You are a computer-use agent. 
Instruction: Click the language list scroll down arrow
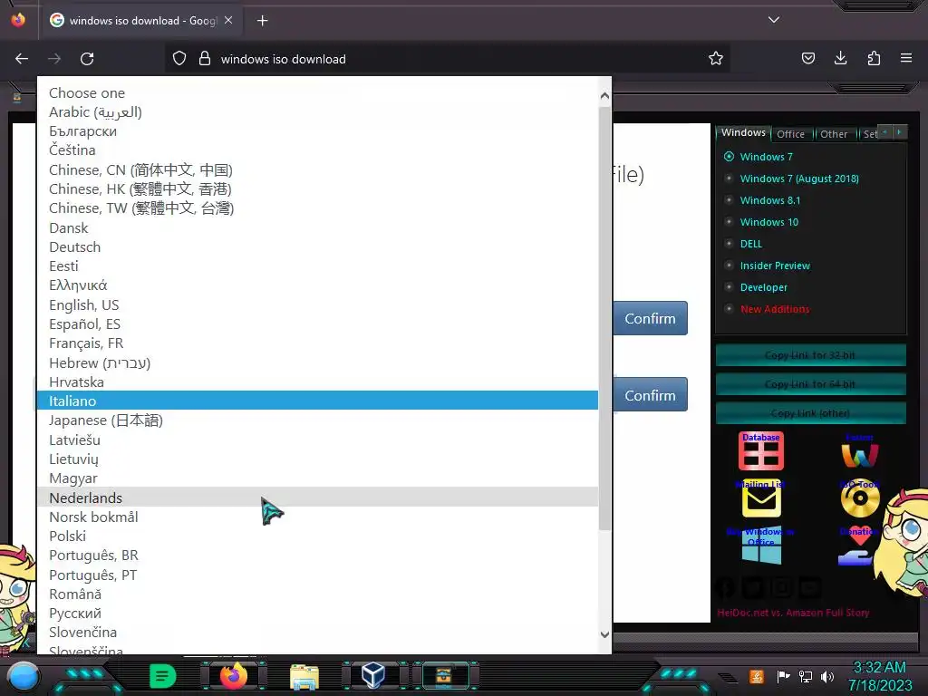(x=604, y=634)
